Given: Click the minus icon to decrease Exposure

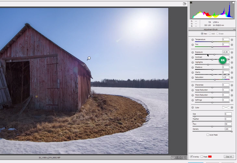Looking at the screenshot, I should pyautogui.click(x=193, y=52).
